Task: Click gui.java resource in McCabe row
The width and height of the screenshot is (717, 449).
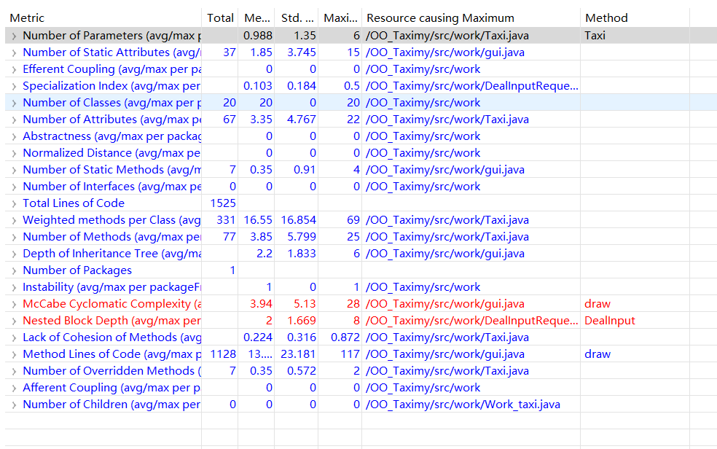Action: (444, 304)
